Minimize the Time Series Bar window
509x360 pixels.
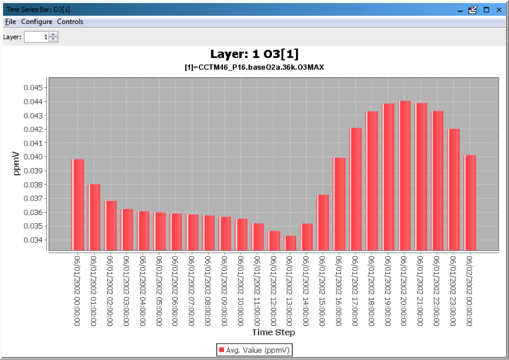click(x=460, y=10)
